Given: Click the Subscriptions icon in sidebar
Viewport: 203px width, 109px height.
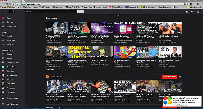Looking at the screenshot, I should pos(3,27).
